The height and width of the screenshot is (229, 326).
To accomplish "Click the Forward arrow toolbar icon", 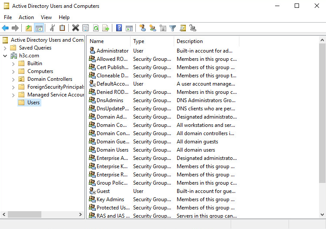I will (15, 28).
